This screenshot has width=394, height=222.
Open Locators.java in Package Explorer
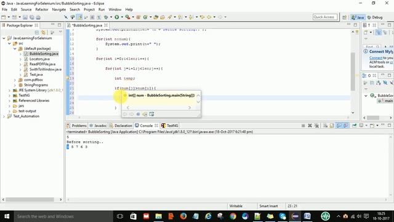click(39, 59)
